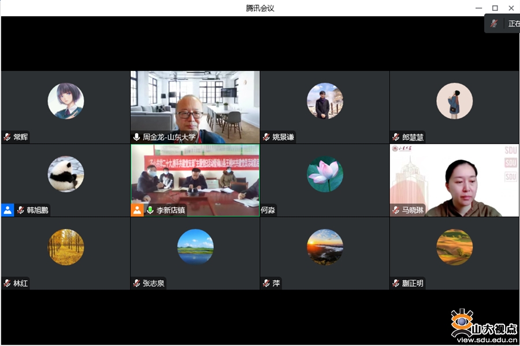The height and width of the screenshot is (346, 520).
Task: Click 韩旭鹏's panda avatar
Action: coord(66,174)
